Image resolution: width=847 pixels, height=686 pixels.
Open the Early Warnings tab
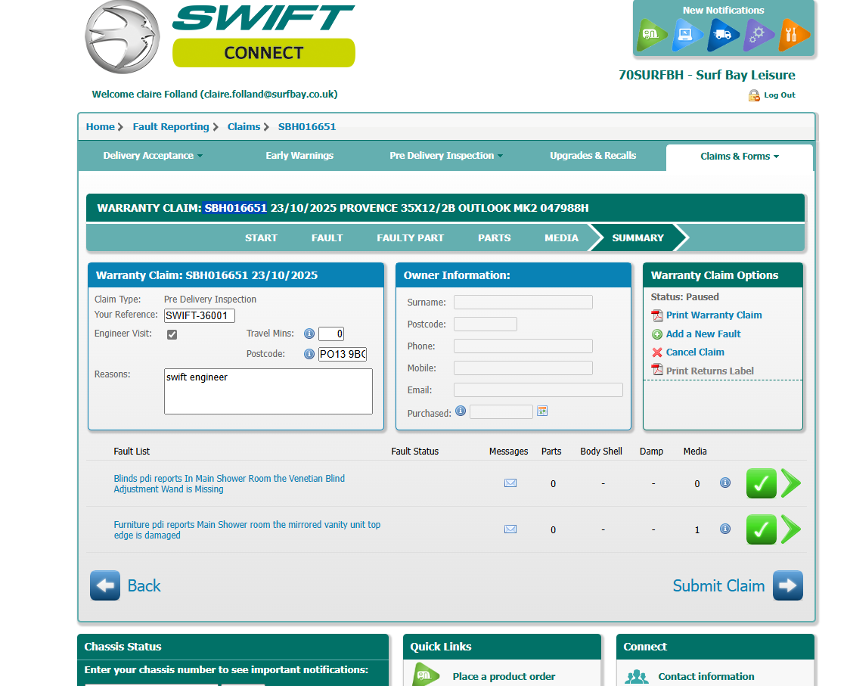pyautogui.click(x=299, y=156)
